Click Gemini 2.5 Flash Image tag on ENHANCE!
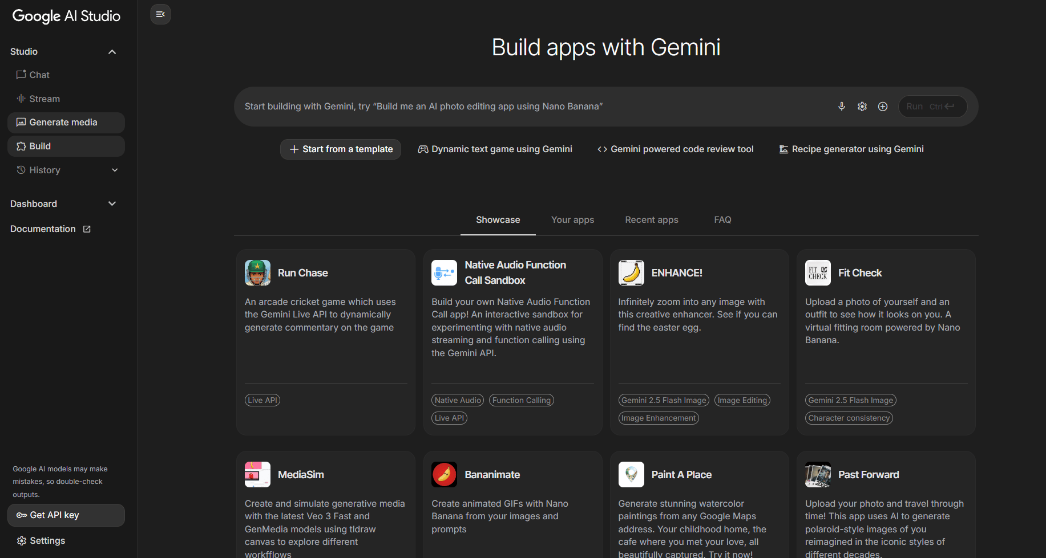 pyautogui.click(x=664, y=400)
